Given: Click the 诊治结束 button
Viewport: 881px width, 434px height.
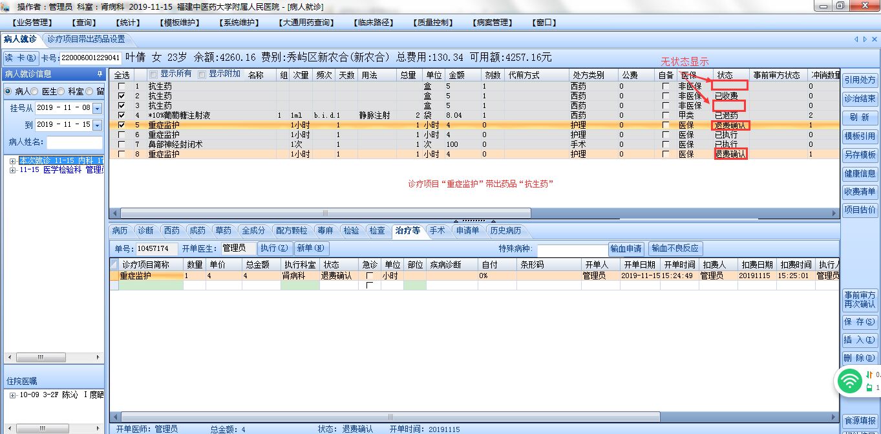Looking at the screenshot, I should 860,99.
